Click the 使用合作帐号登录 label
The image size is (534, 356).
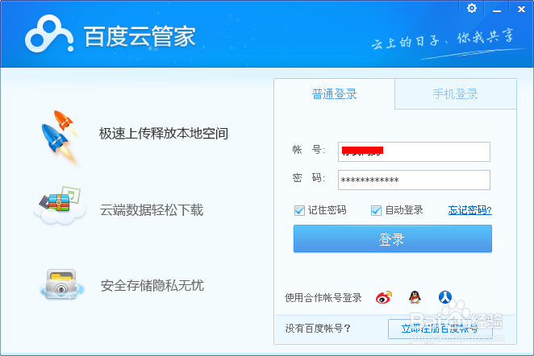point(323,298)
